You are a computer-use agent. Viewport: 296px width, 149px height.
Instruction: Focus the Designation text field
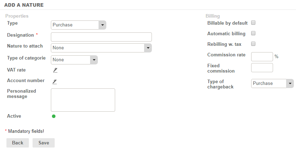[101, 37]
